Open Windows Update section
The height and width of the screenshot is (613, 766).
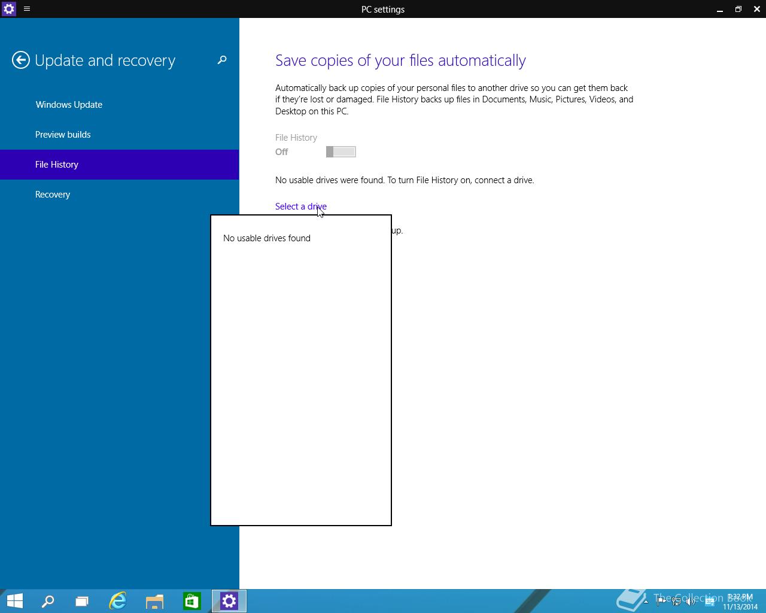pos(119,105)
